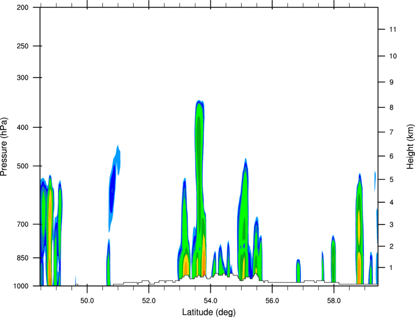Click the 1000 pressure tick label
The width and height of the screenshot is (415, 317).
tap(21, 286)
